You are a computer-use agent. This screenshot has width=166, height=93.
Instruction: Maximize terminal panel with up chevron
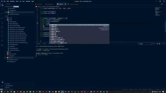click(x=162, y=44)
